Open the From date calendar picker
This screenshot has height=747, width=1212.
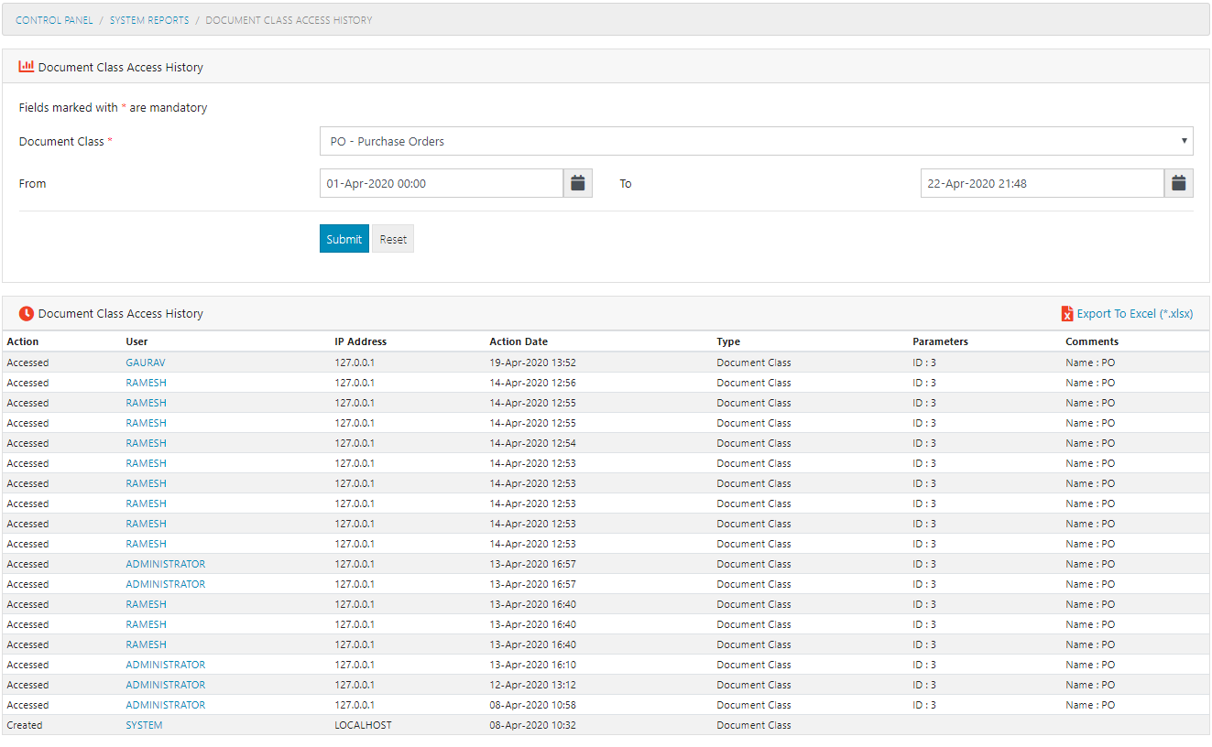[577, 183]
